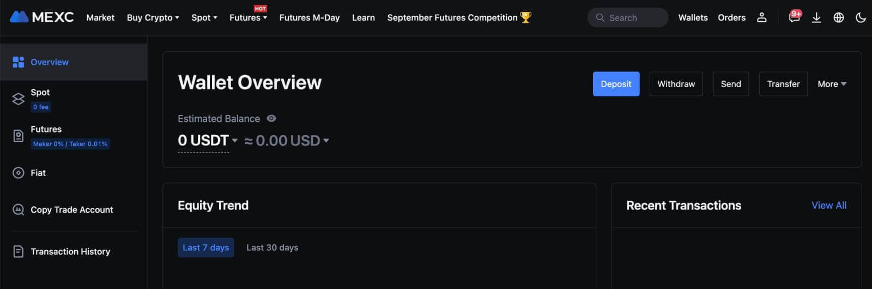Click the download app icon

[816, 17]
